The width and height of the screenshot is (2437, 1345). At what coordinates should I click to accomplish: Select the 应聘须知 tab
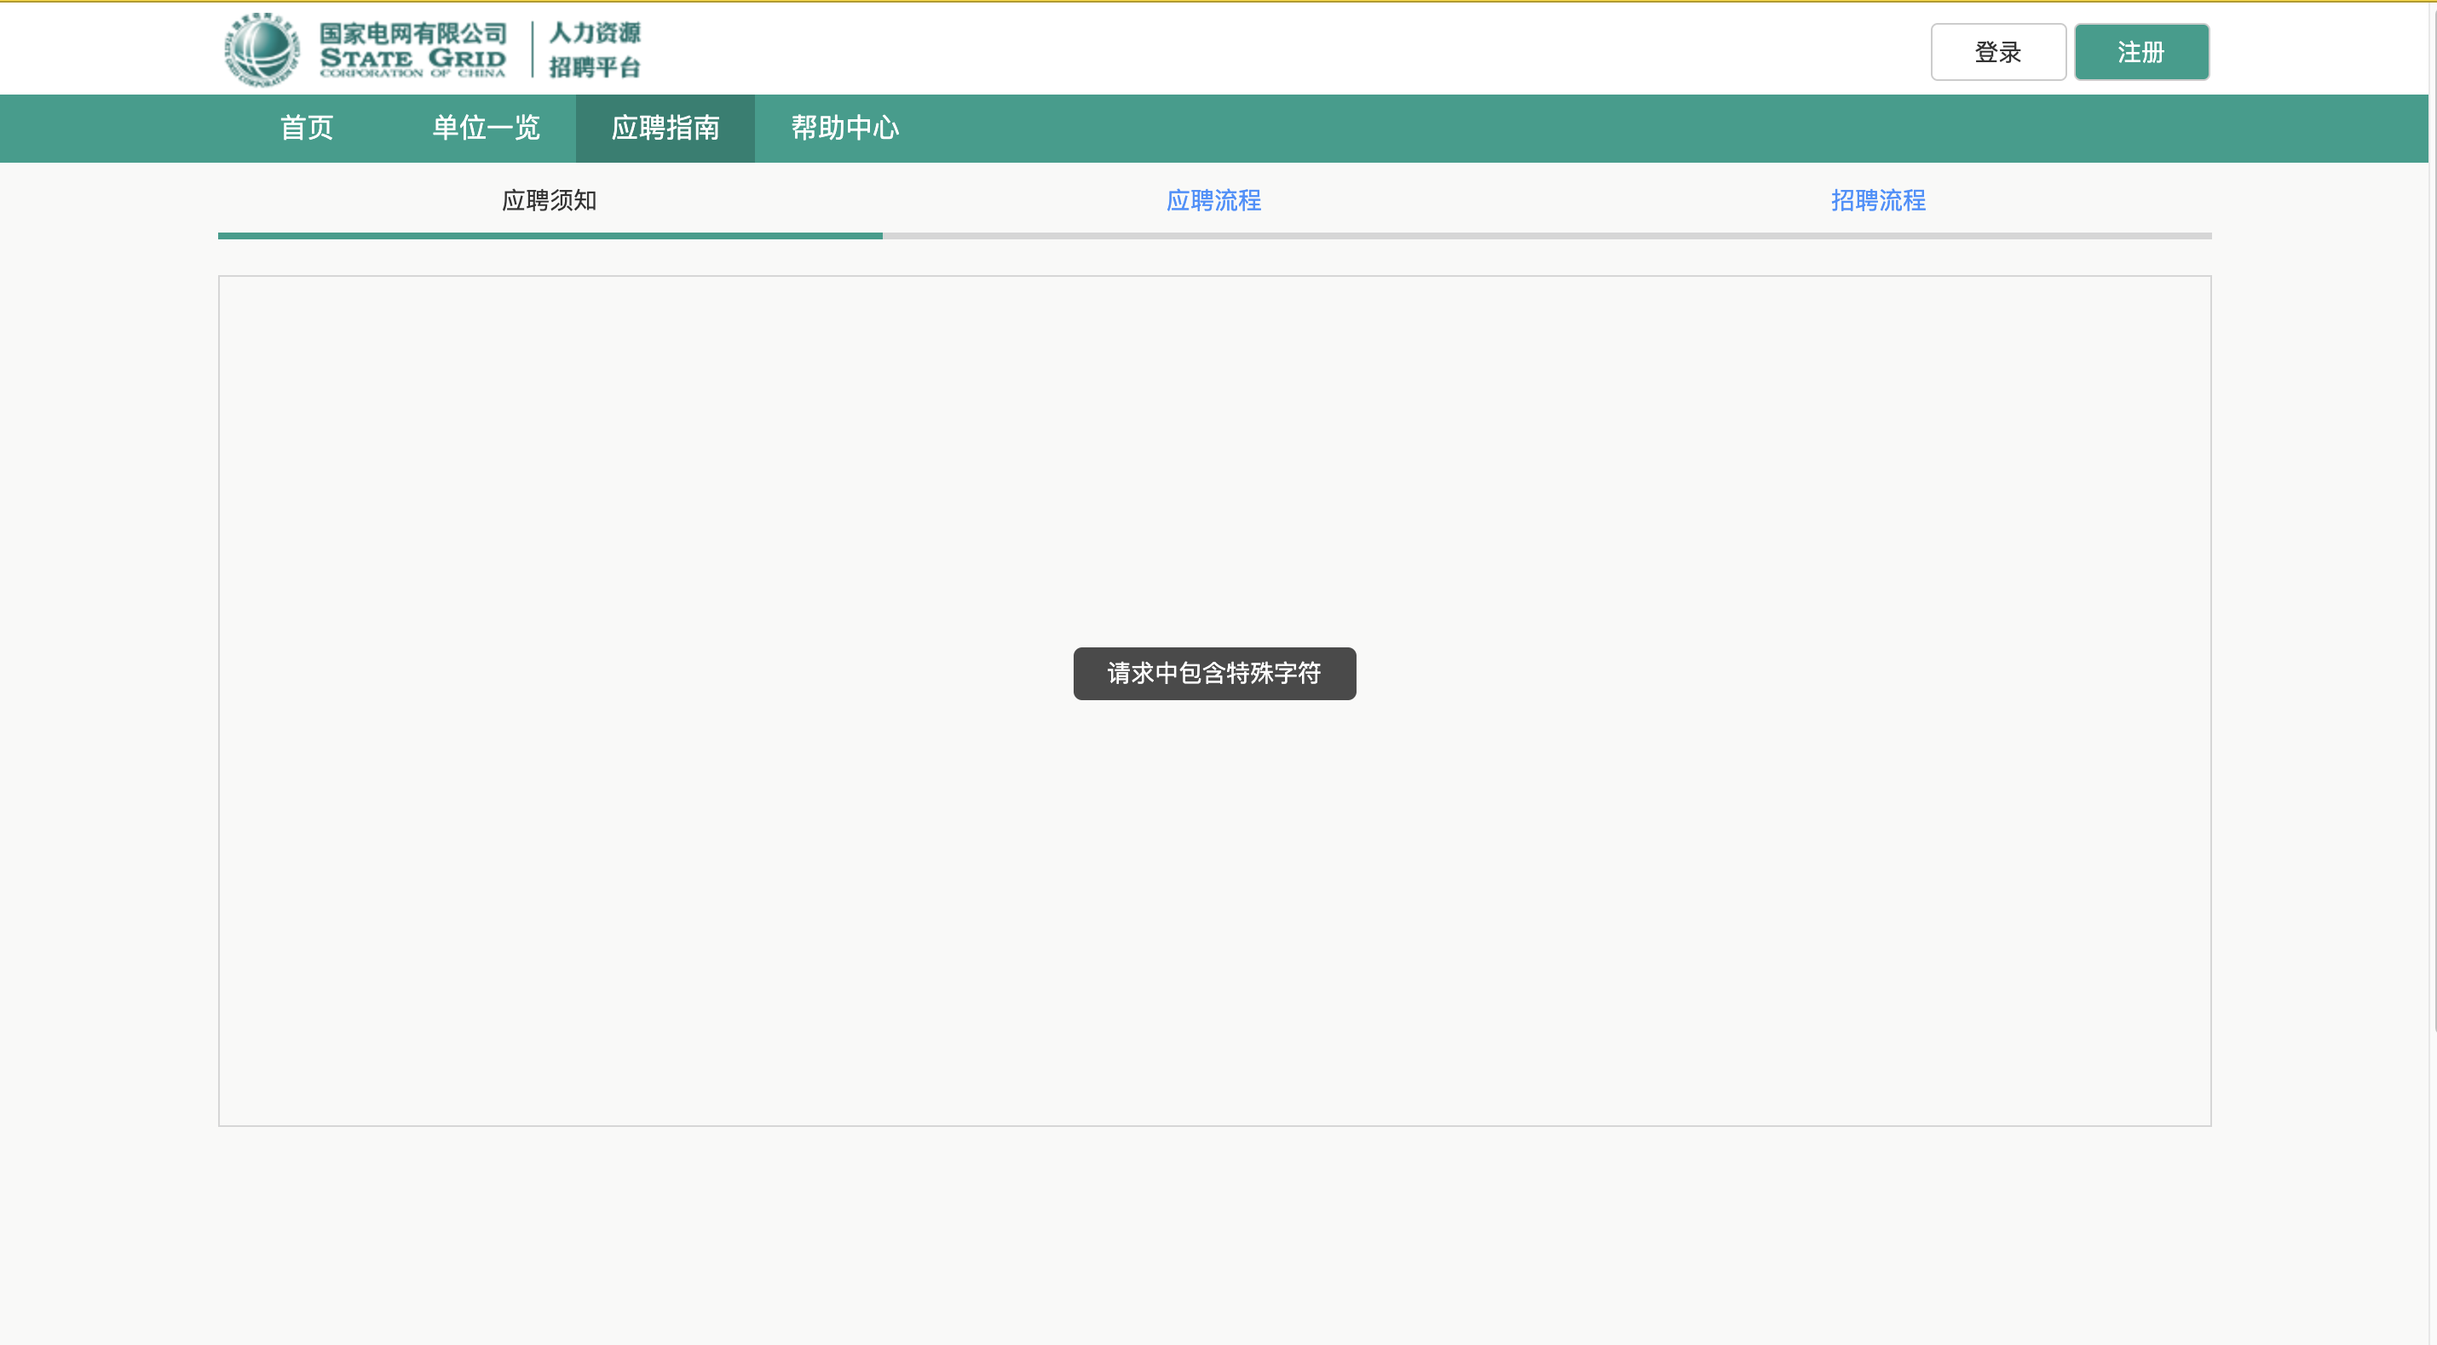click(549, 200)
